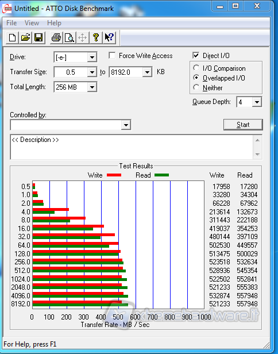
Task: Open Print Preview magnifier icon
Action: pyautogui.click(x=69, y=37)
